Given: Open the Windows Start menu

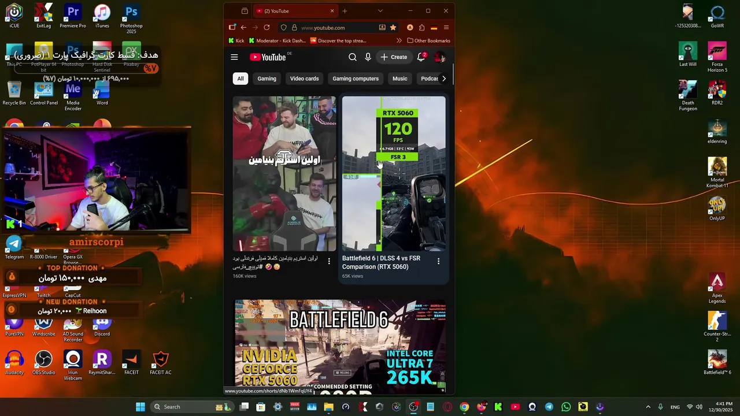Looking at the screenshot, I should point(140,407).
